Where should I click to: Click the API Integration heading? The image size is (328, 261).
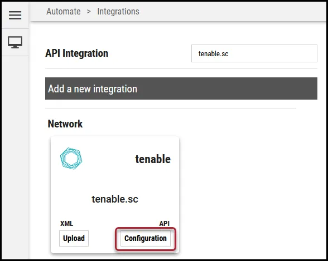[77, 53]
